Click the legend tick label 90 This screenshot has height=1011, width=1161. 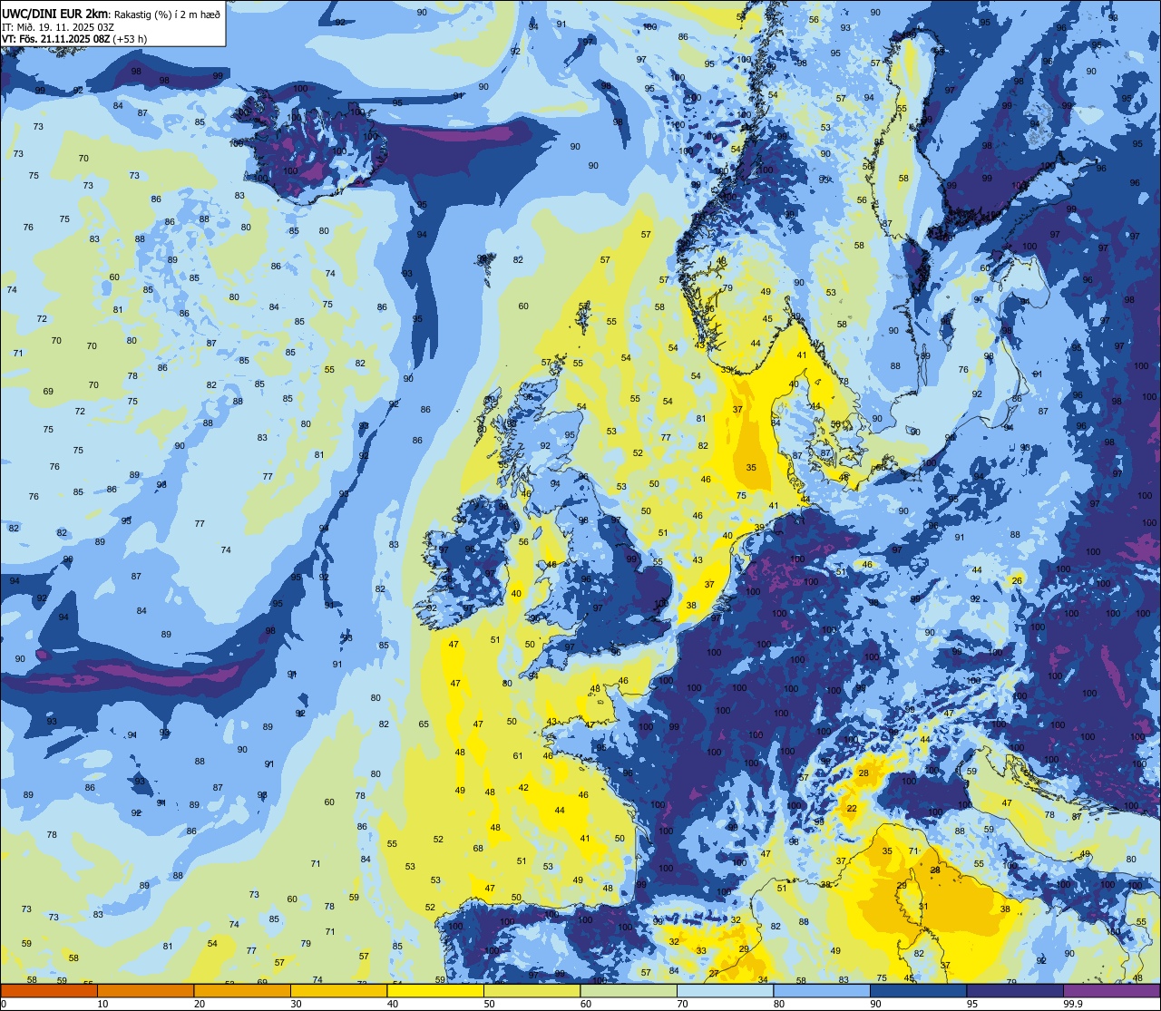(875, 1004)
